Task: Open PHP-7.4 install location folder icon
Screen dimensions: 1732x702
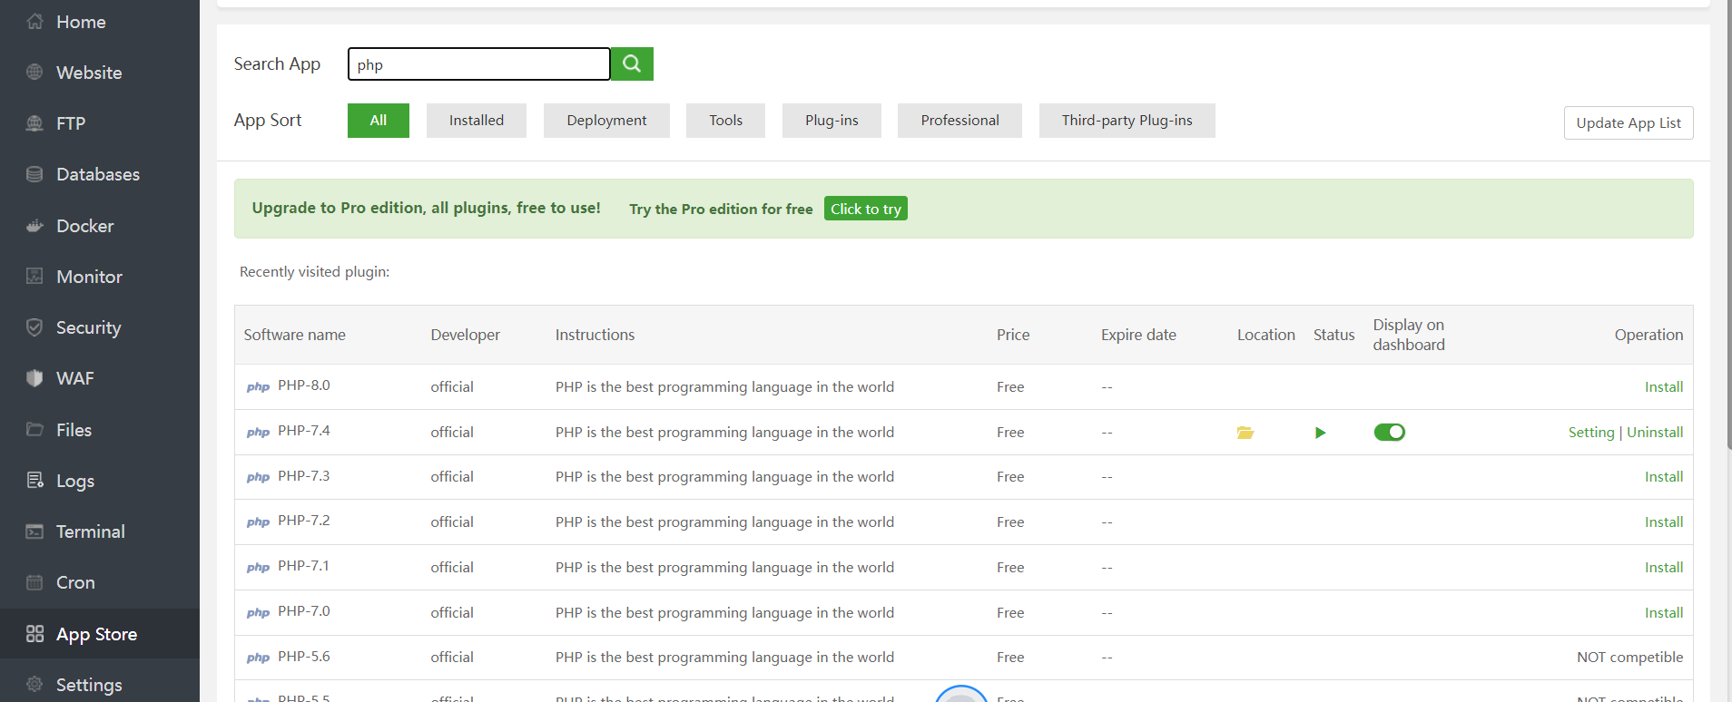Action: pos(1245,433)
